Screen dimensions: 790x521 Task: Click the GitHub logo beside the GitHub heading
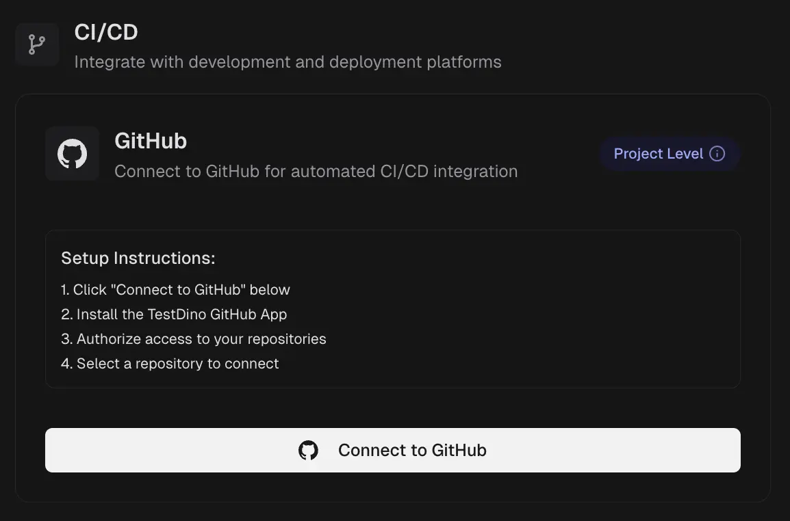(x=72, y=154)
